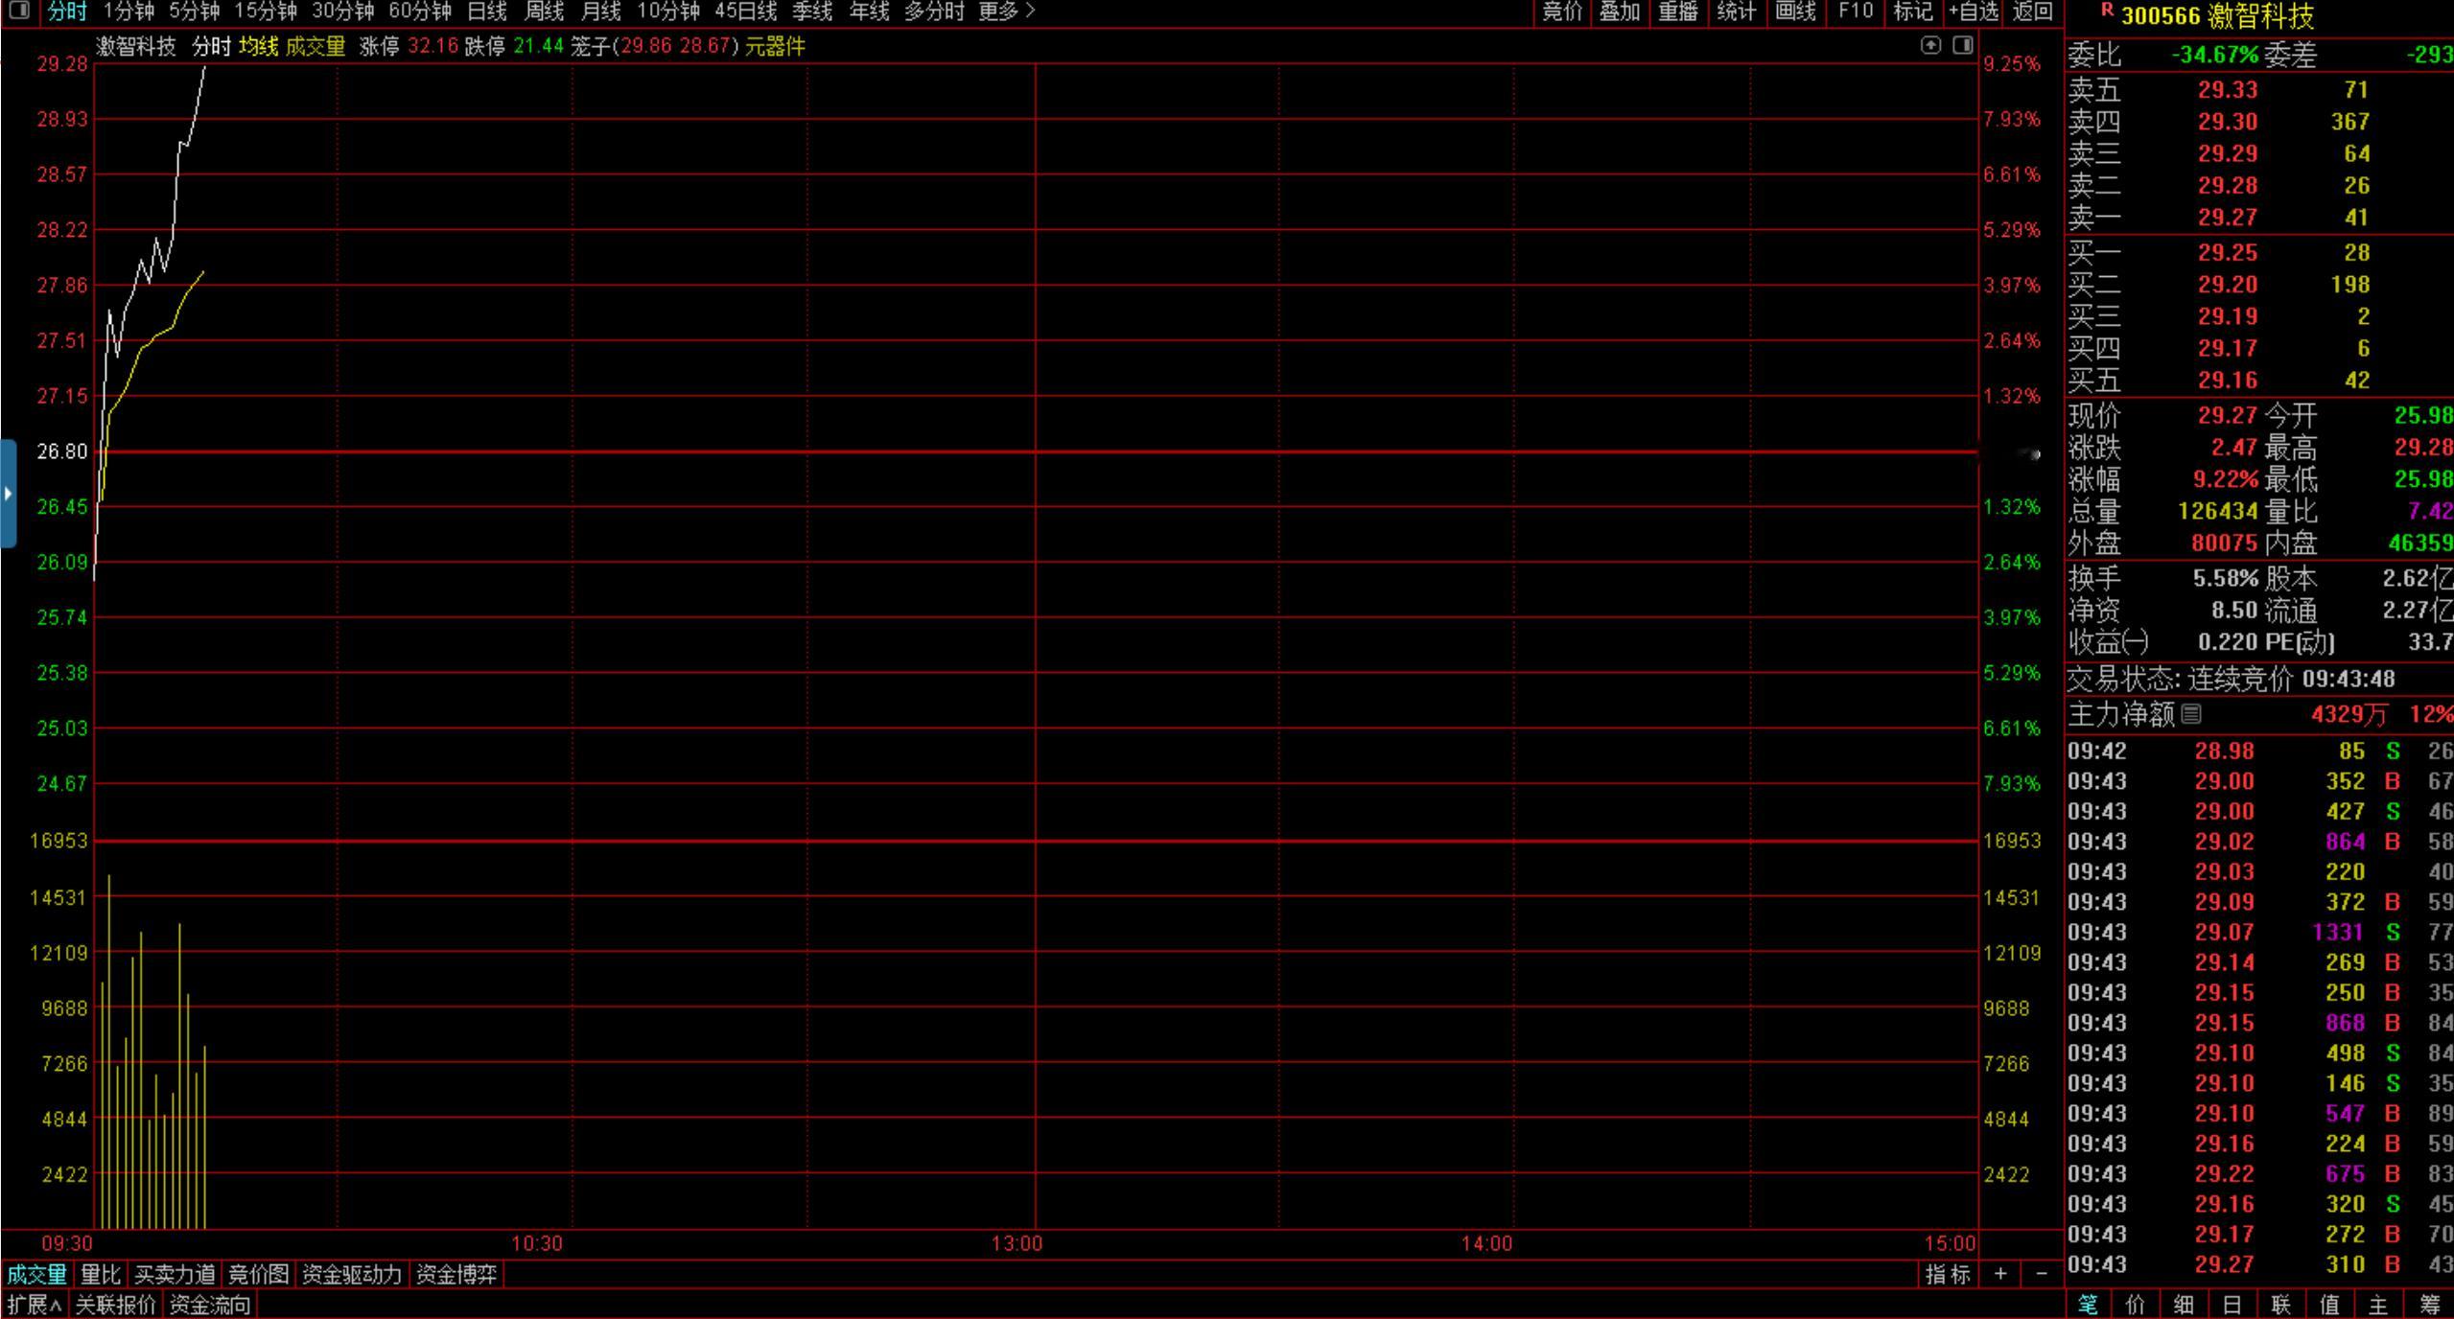This screenshot has height=1319, width=2454.
Task: Click the 09:42 trade row at 28.98
Action: click(2258, 751)
